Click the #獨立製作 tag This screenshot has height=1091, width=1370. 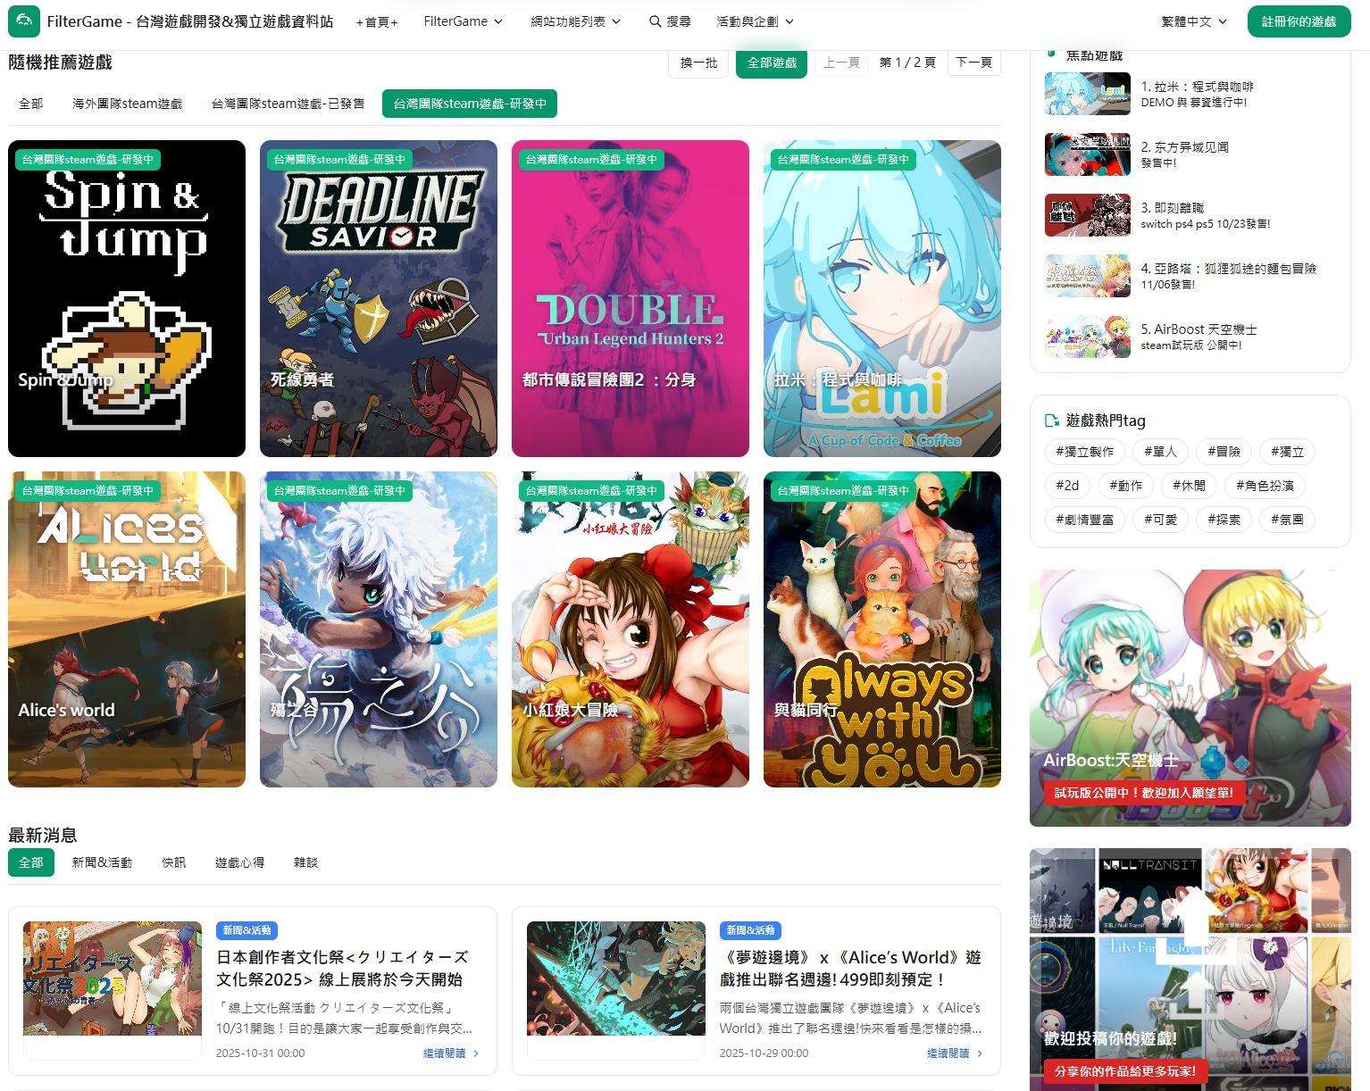pyautogui.click(x=1084, y=452)
